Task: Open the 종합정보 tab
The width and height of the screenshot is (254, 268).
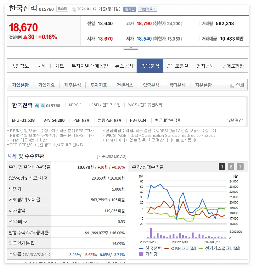Action: tap(20, 66)
